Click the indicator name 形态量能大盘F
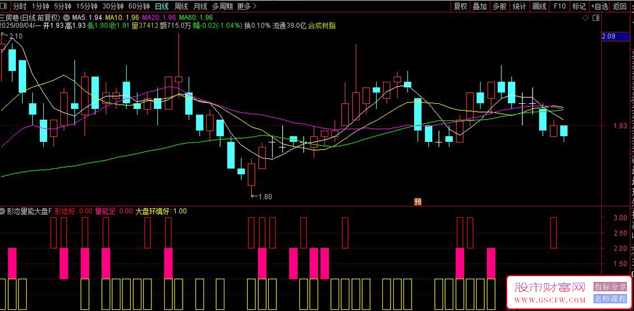 coord(30,211)
